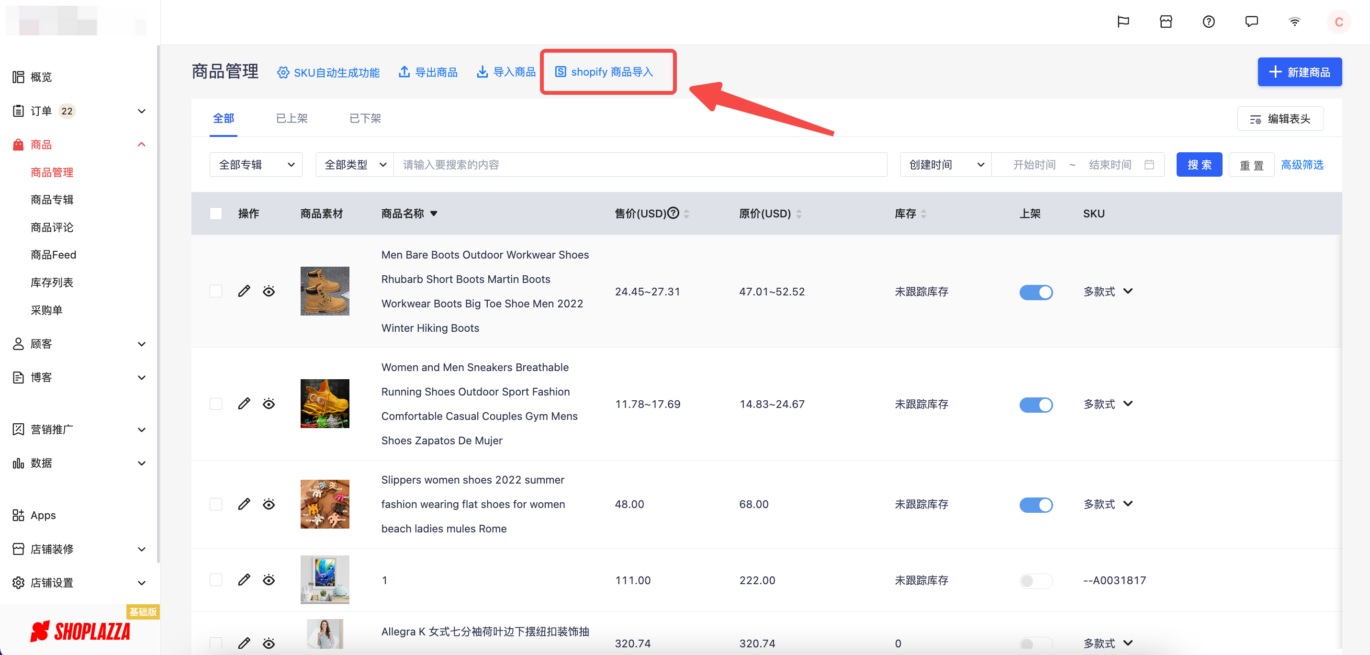Open 高级筛选 advanced filters
The image size is (1370, 655).
pyautogui.click(x=1302, y=164)
